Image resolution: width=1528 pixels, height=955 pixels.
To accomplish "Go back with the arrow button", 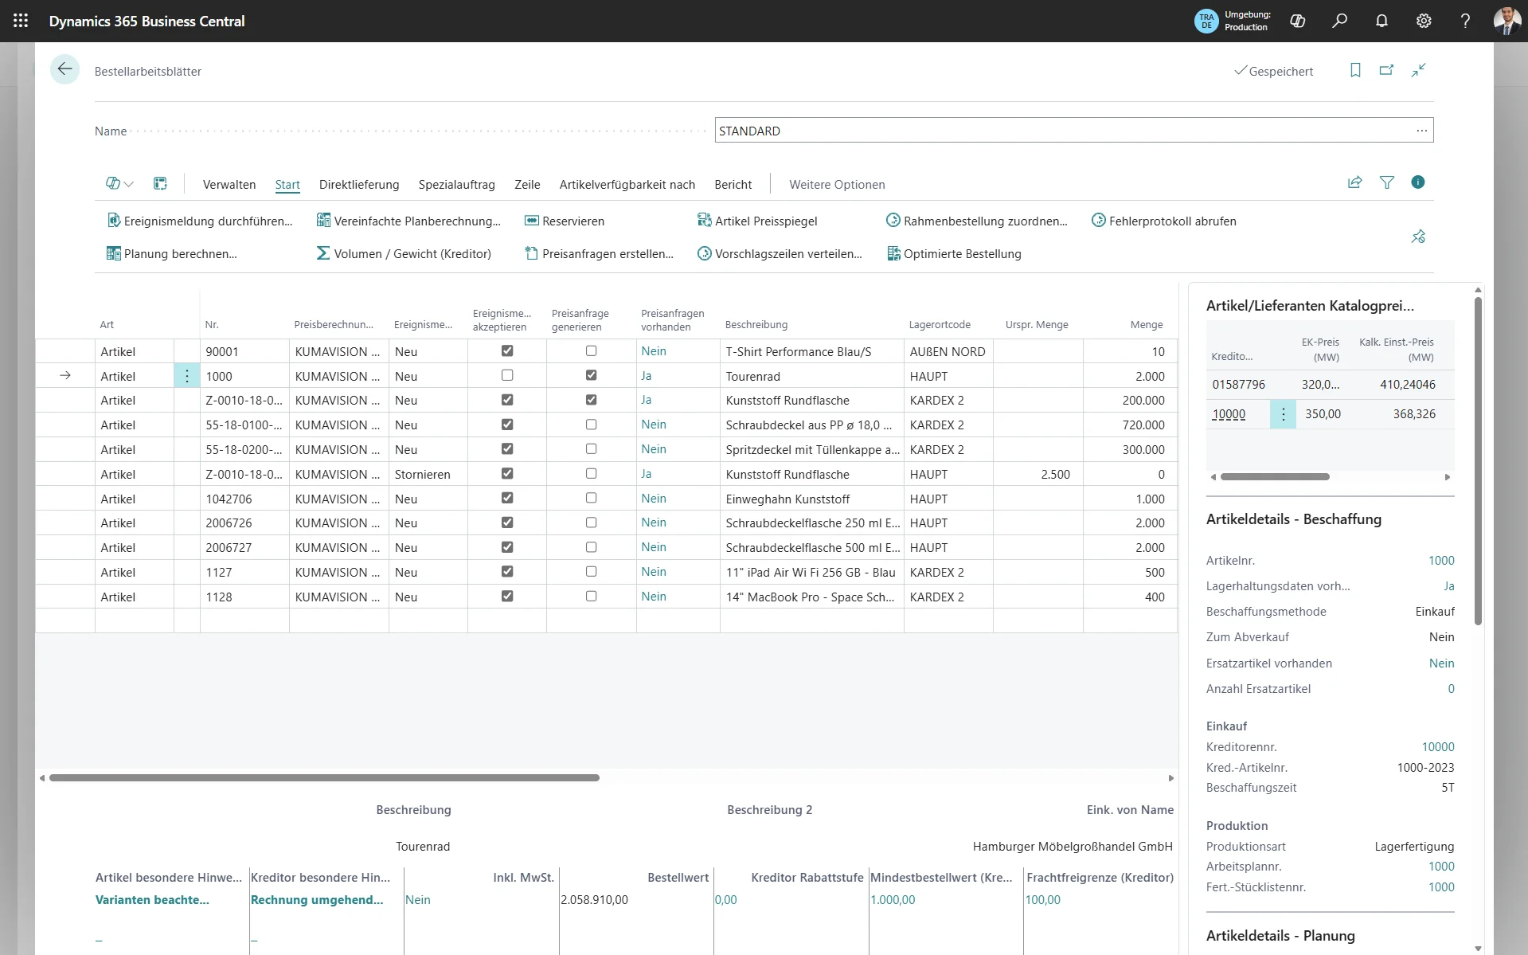I will [64, 69].
